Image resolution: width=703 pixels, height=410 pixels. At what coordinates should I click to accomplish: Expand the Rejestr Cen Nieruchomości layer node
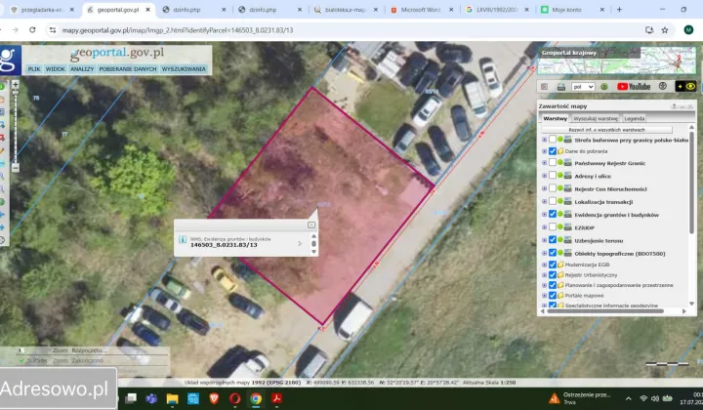(x=544, y=188)
